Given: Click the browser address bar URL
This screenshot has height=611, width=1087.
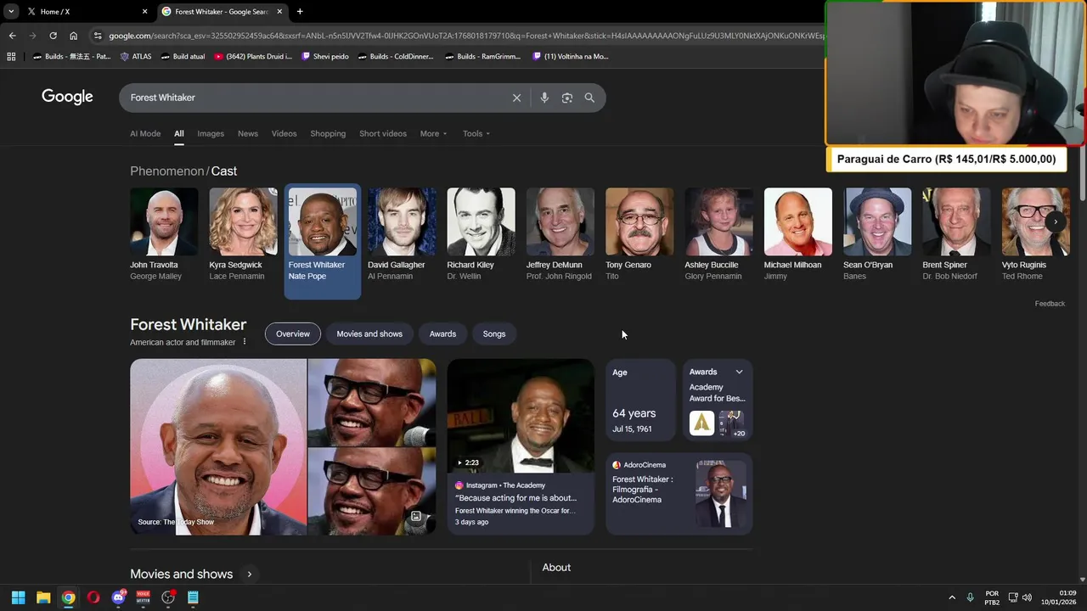Looking at the screenshot, I should (465, 36).
